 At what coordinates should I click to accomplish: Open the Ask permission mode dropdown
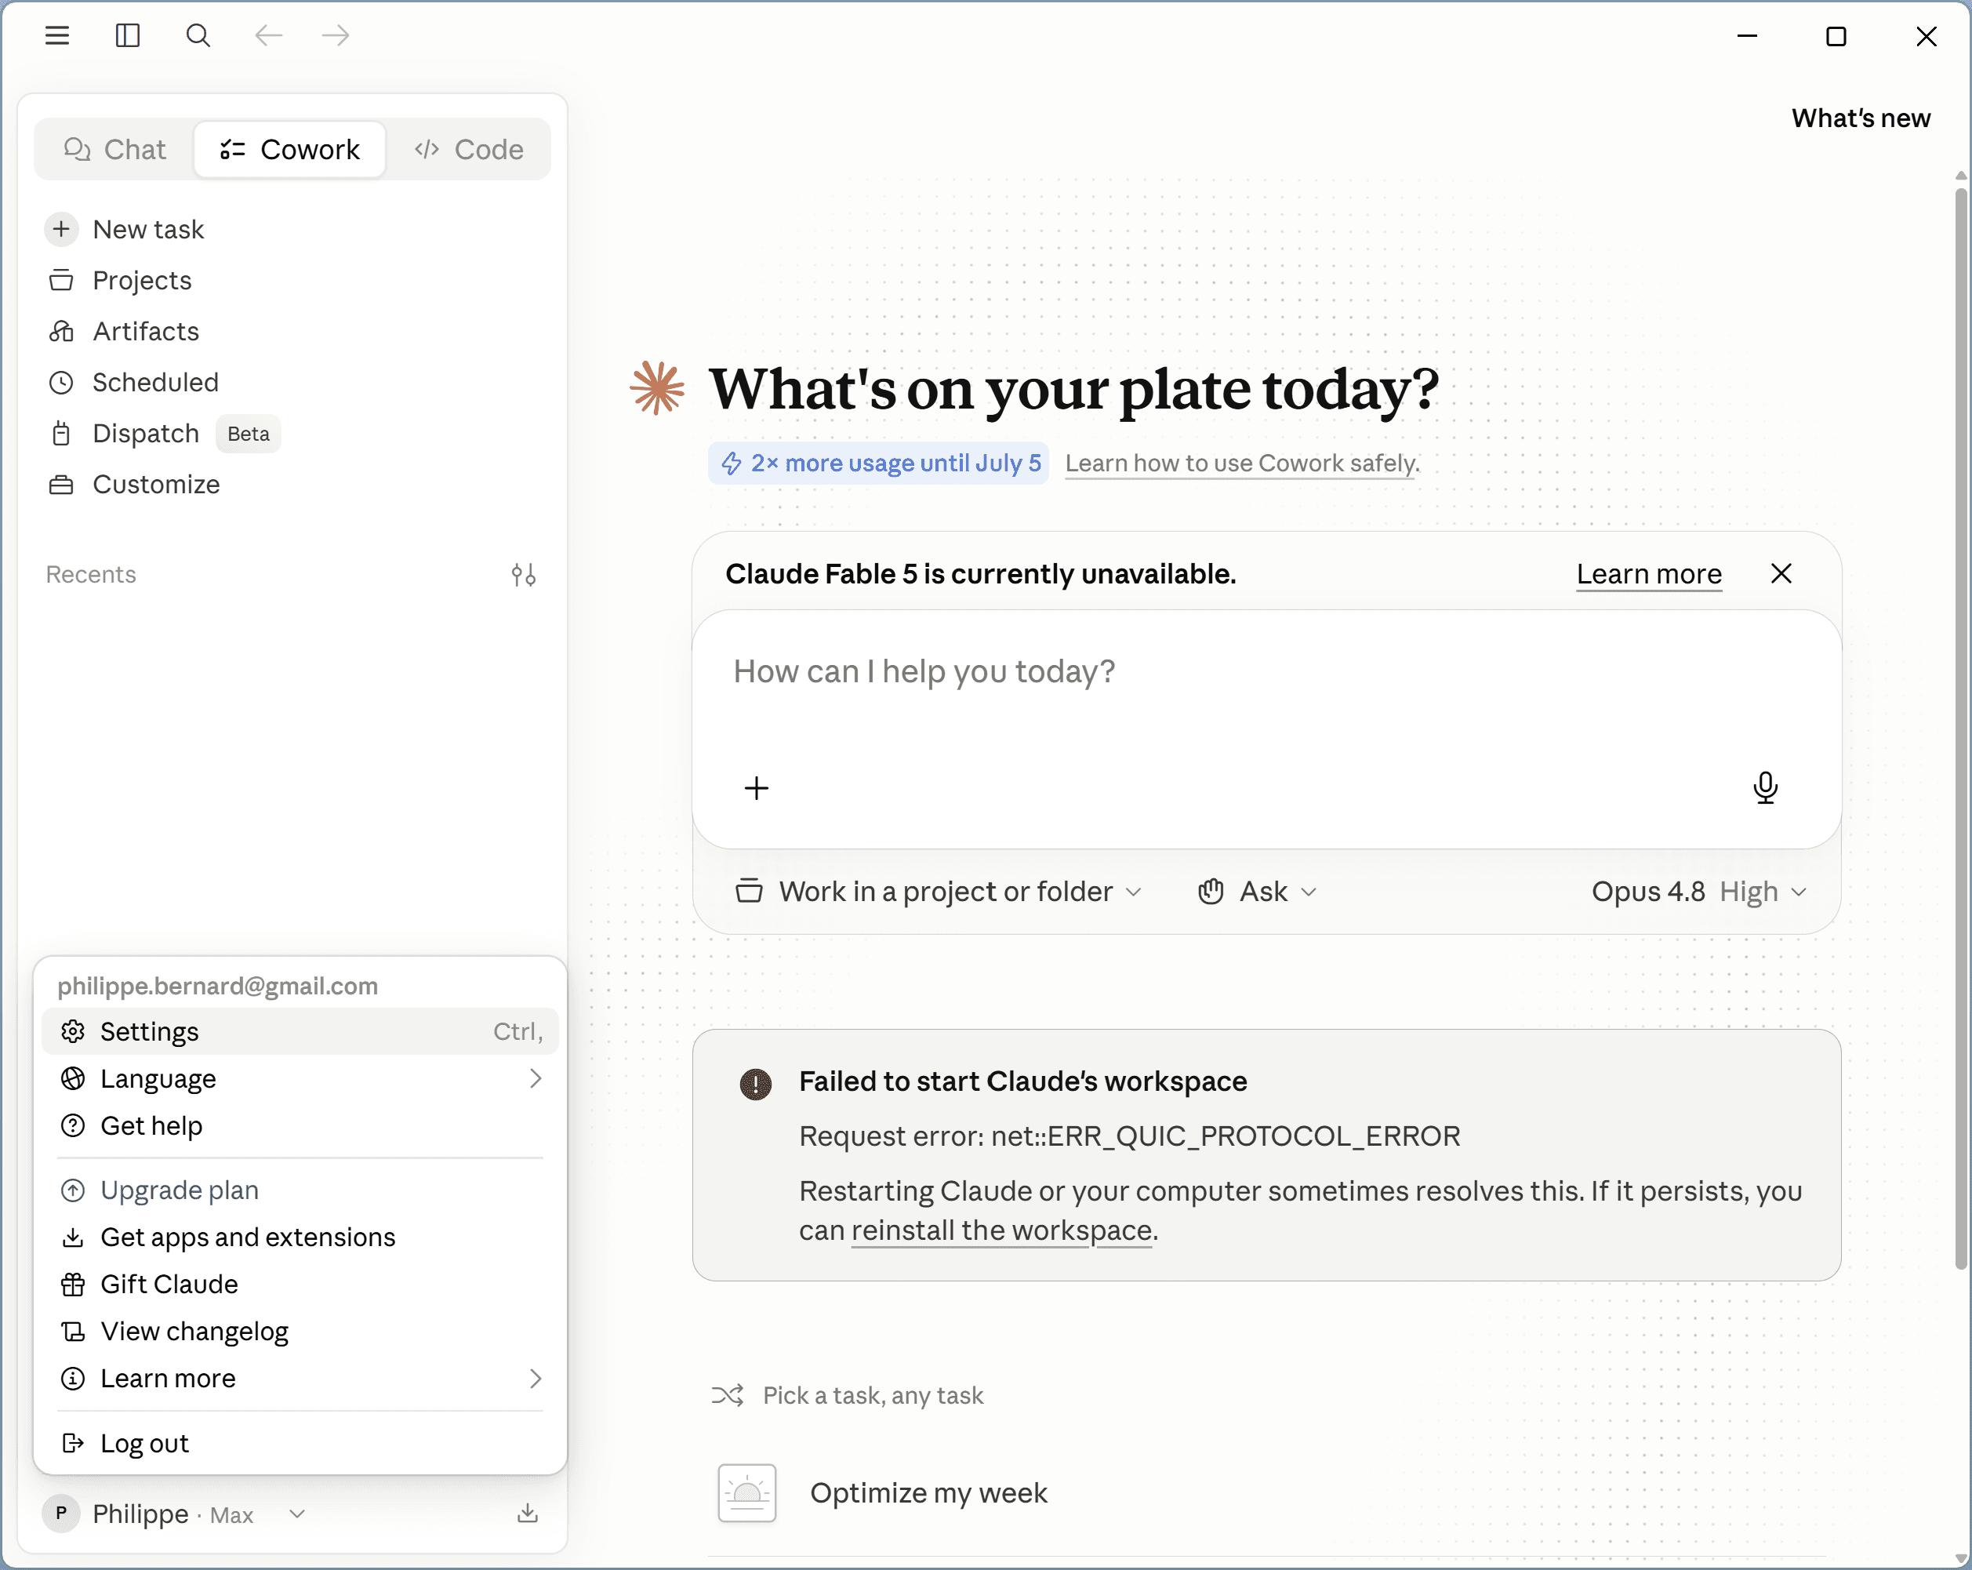pos(1258,892)
